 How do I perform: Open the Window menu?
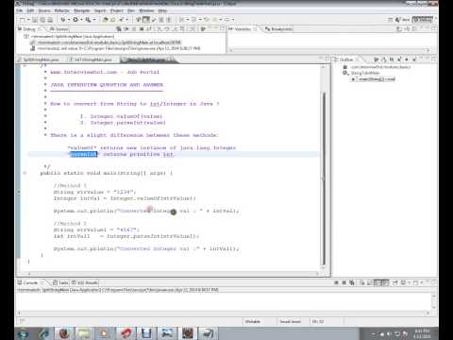pos(146,10)
